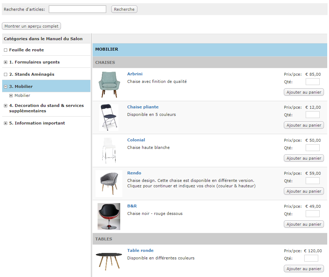Click quantity field for B&R
Screen dimensions: 329x277
[312, 214]
